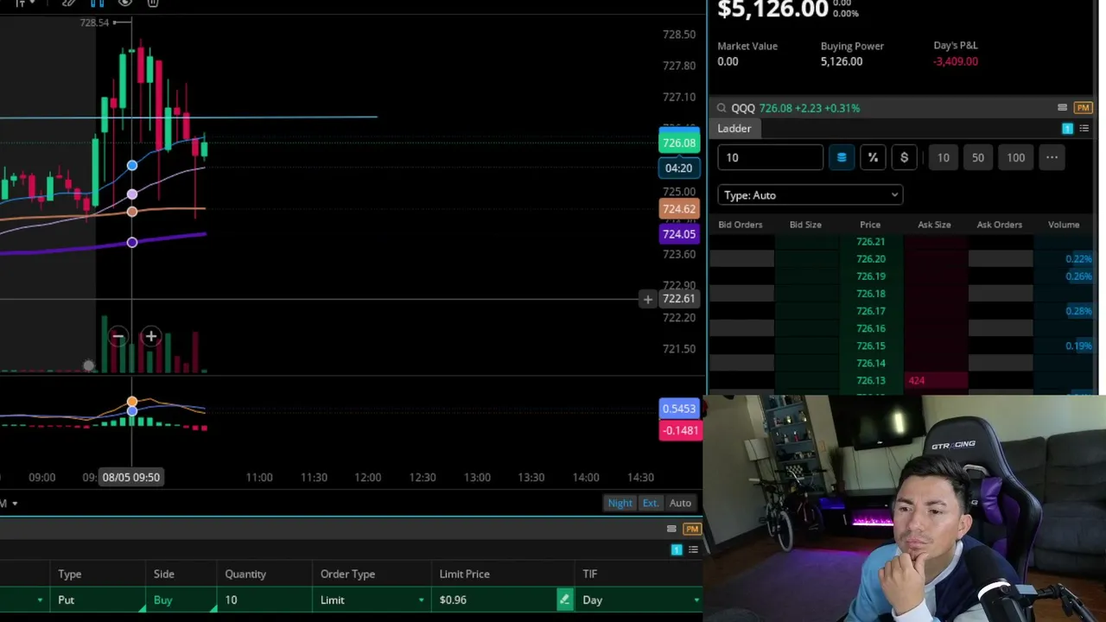1106x622 pixels.
Task: Click the 726.13 price row in ladder
Action: pyautogui.click(x=870, y=380)
